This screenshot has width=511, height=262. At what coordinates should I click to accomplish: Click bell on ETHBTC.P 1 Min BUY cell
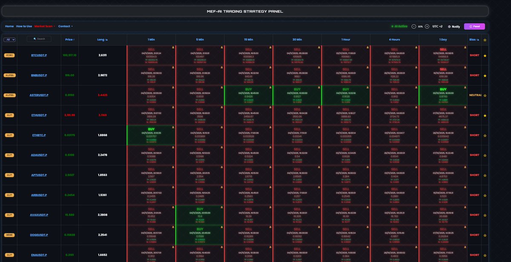173,127
